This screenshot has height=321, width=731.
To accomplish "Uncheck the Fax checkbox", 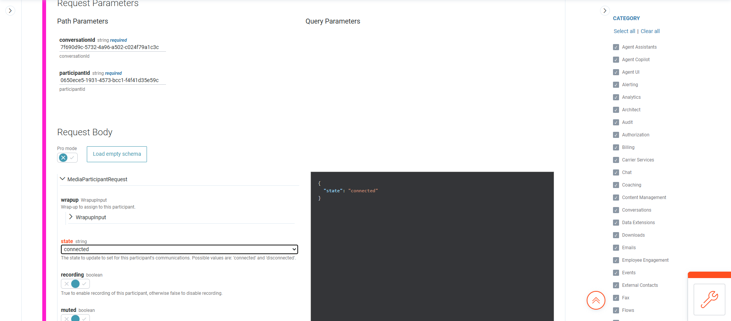I will click(616, 298).
